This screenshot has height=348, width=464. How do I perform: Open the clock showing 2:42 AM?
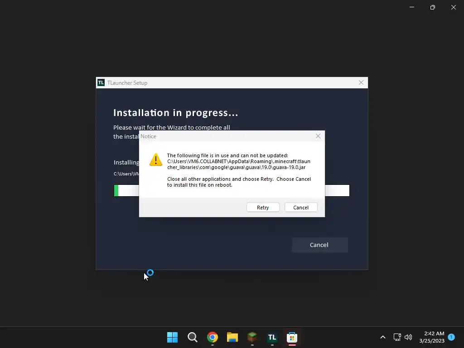pos(432,337)
